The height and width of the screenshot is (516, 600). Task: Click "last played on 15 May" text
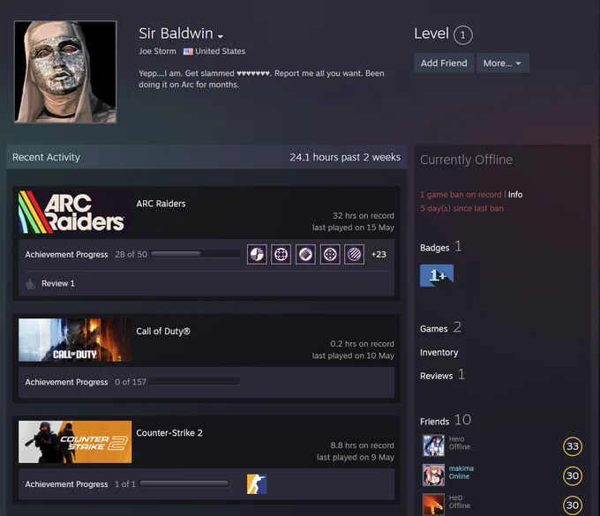(353, 228)
